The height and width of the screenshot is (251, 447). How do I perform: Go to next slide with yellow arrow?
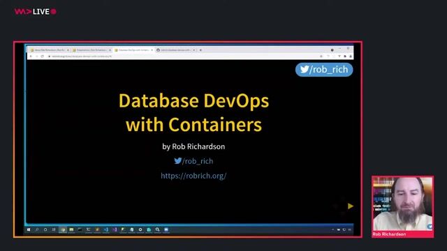351,206
